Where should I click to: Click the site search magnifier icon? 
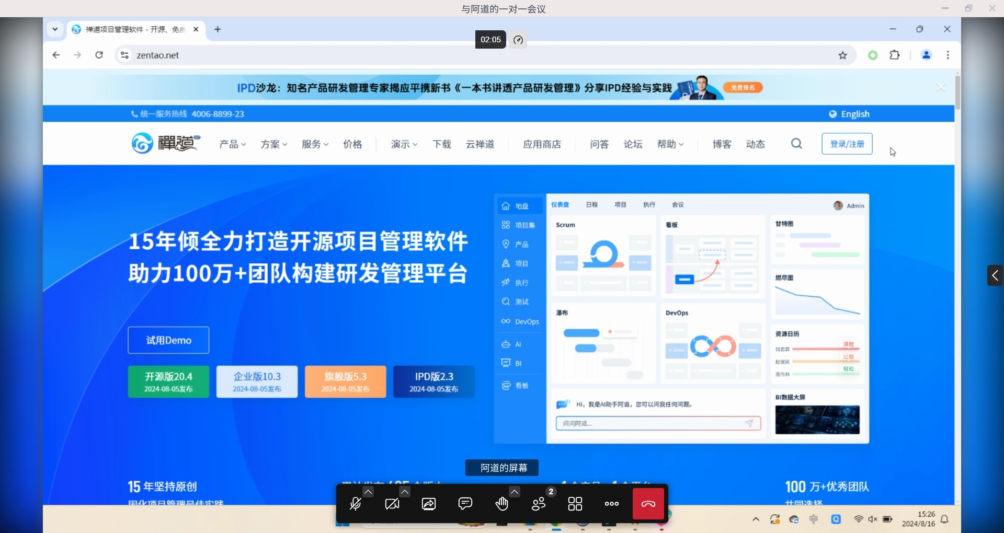click(x=796, y=144)
